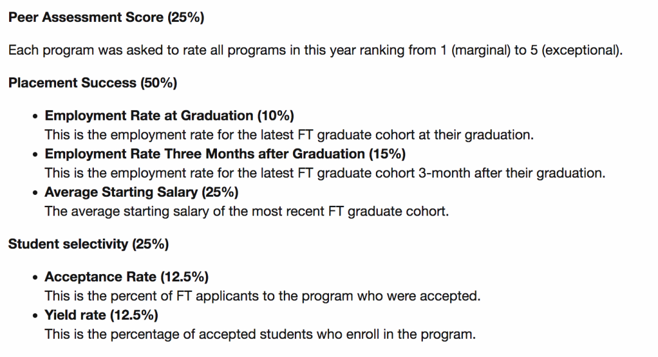Click the accepted students who enroll sentence
Viewport: 658px width, 357px height.
point(260,334)
